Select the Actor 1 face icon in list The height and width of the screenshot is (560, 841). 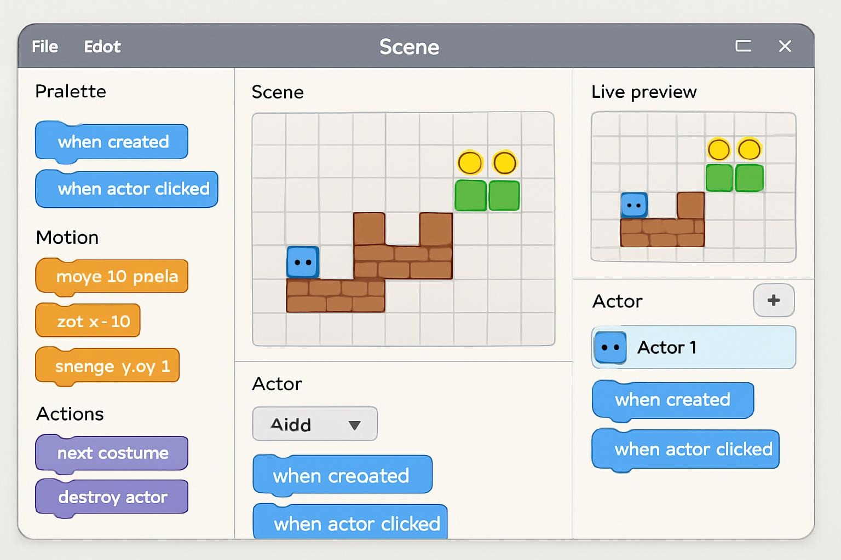point(610,347)
